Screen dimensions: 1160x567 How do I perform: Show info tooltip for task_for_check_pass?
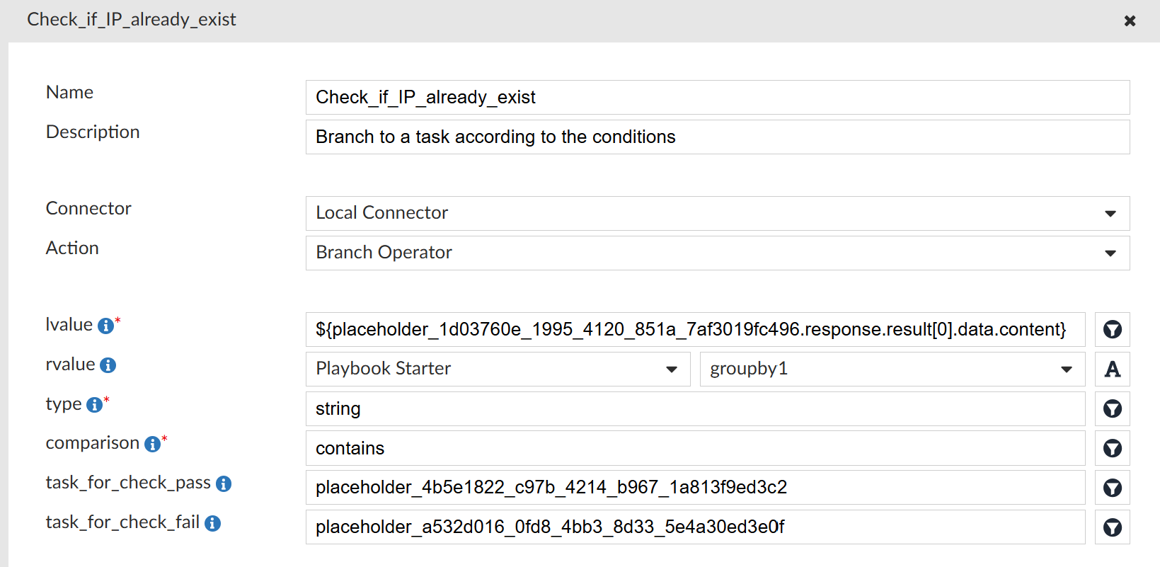224,483
